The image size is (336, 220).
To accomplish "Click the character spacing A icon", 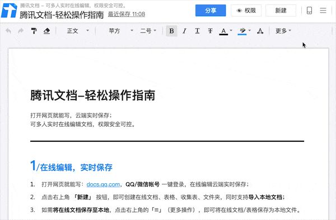I will pyautogui.click(x=260, y=31).
